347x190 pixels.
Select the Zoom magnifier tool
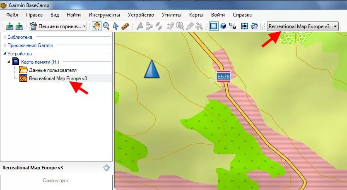coord(106,26)
